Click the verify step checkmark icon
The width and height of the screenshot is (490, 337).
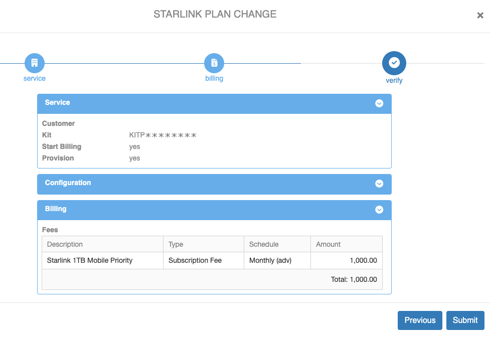(394, 63)
